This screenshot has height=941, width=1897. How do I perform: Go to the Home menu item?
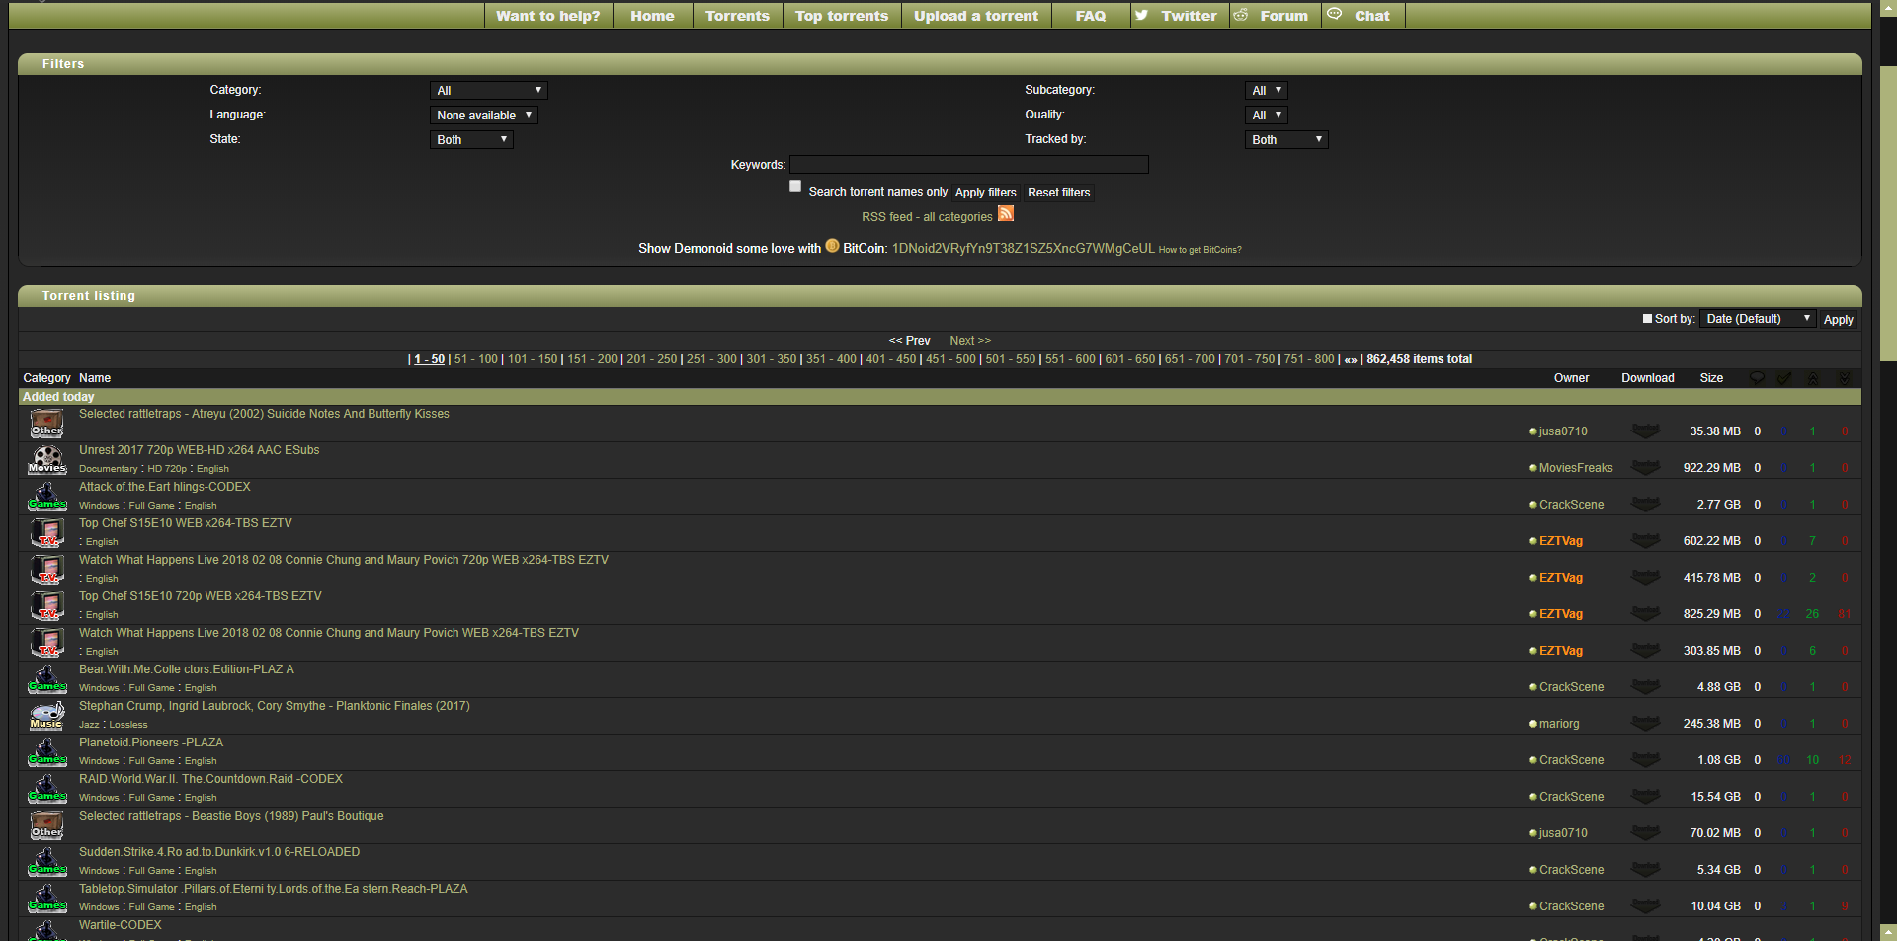tap(652, 16)
